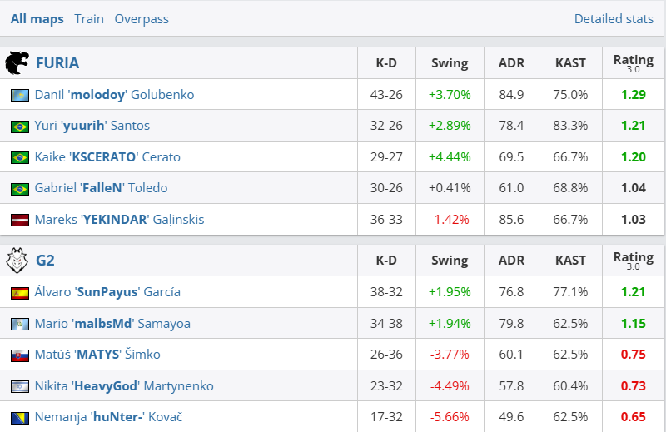Click the Swing column header in FURIA table
This screenshot has width=666, height=432.
pyautogui.click(x=450, y=63)
